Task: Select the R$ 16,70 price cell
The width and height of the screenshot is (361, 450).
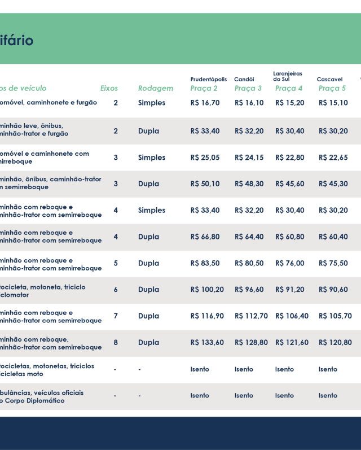Action: coord(205,103)
